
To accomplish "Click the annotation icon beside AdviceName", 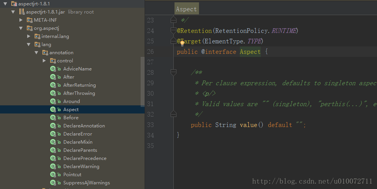I will pos(53,69).
